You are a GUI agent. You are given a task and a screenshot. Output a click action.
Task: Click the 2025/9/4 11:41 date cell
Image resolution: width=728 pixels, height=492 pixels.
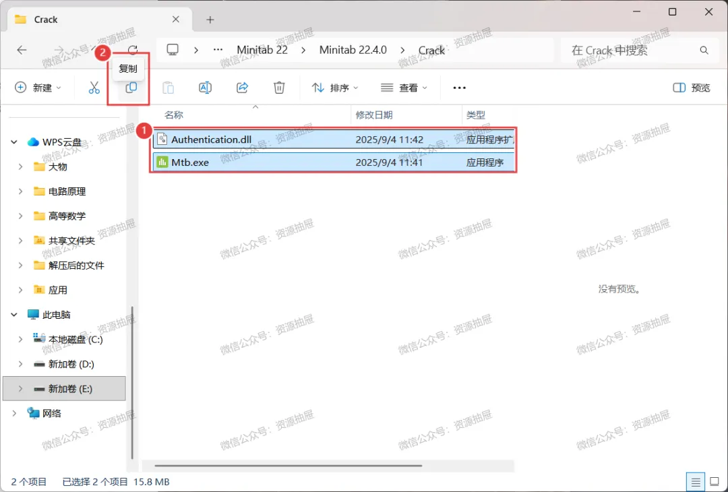tap(389, 162)
